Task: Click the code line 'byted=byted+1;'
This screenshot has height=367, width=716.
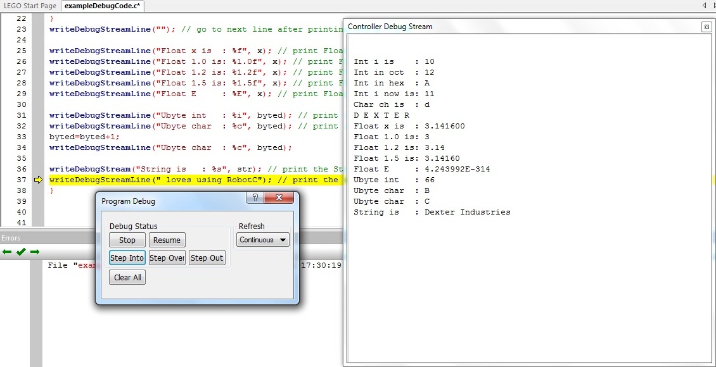Action: [85, 137]
